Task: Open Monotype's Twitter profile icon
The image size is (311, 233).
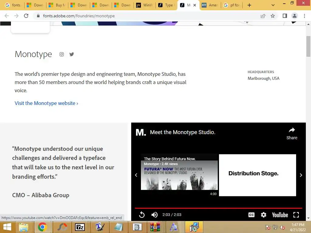Action: tap(72, 54)
